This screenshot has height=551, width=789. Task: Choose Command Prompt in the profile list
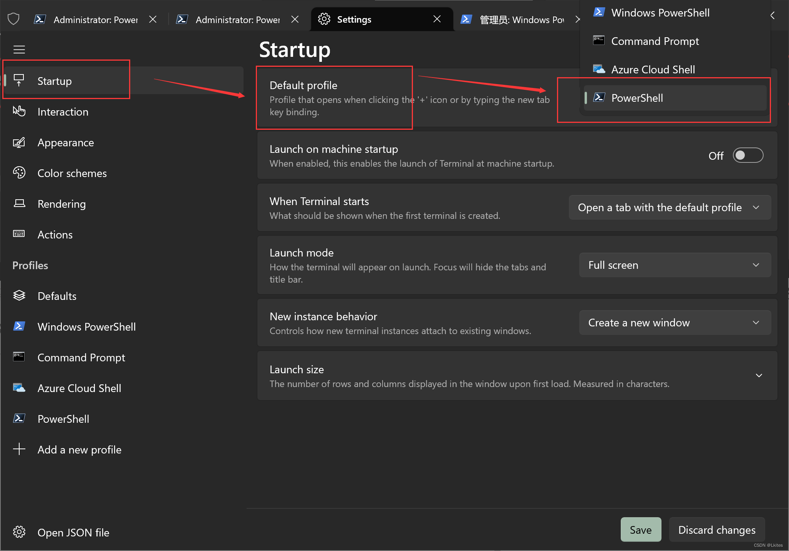coord(655,41)
